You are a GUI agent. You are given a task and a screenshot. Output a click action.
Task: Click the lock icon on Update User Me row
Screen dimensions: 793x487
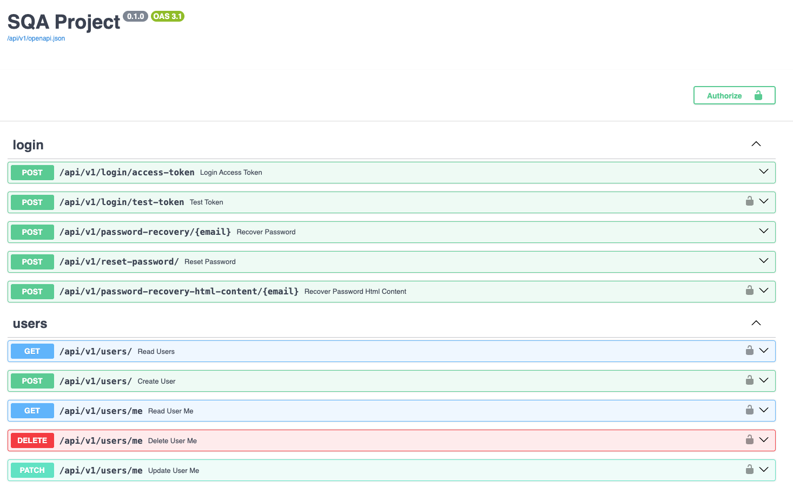point(749,470)
